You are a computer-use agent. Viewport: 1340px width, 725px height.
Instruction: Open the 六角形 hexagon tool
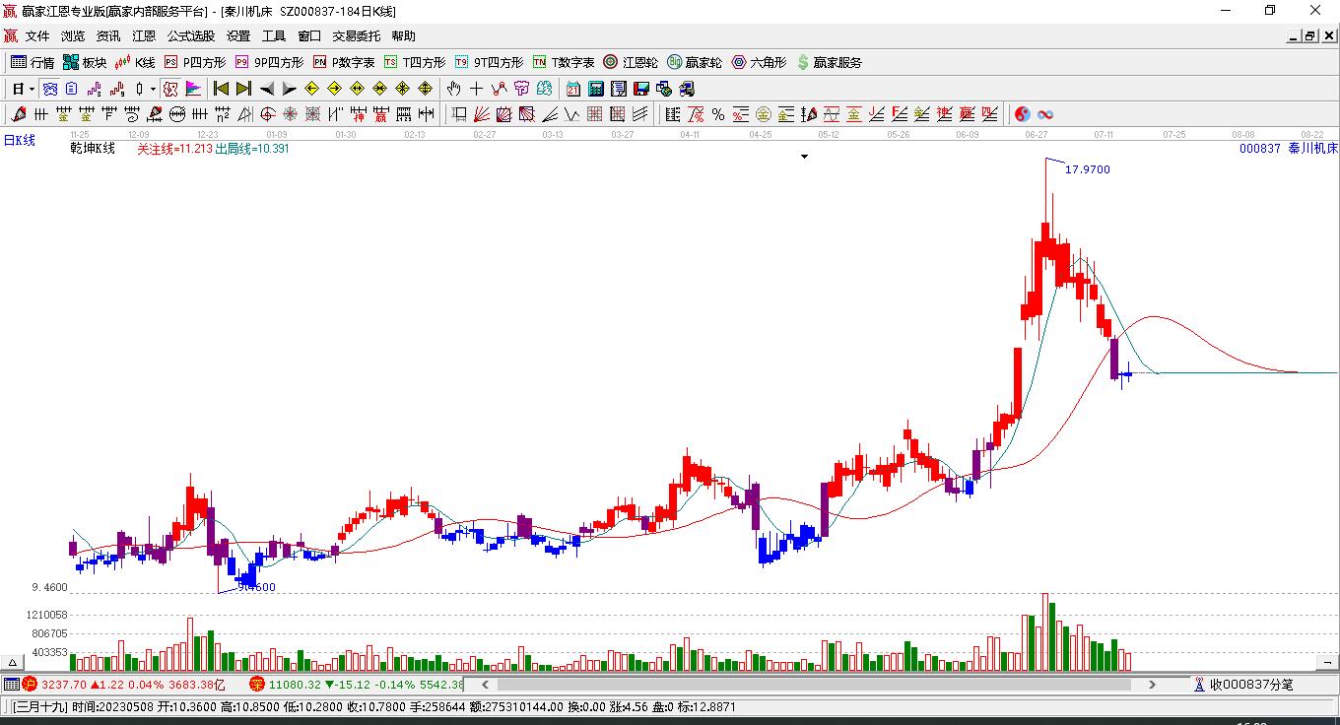(x=759, y=62)
